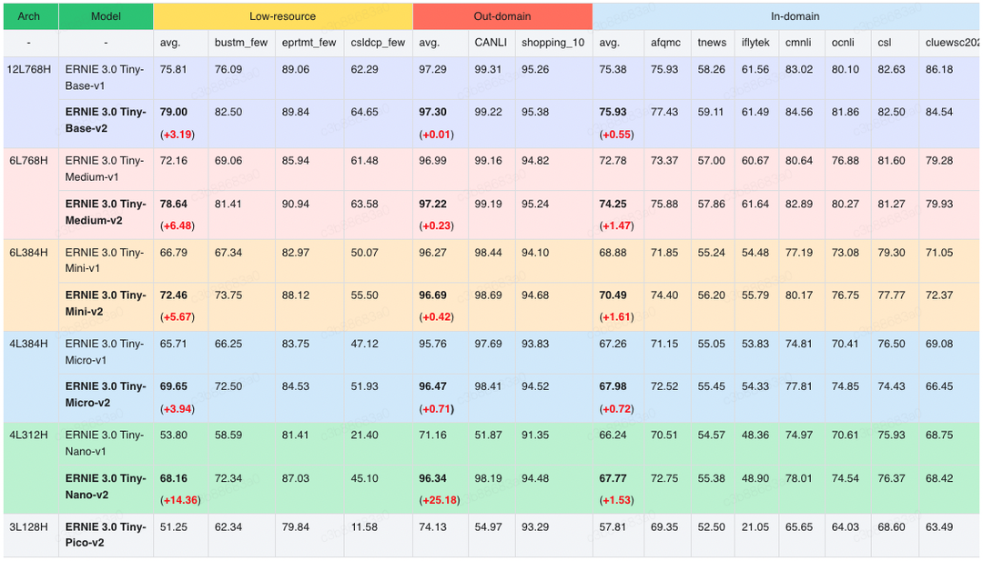This screenshot has width=983, height=561.
Task: Click the ERNIE 3.0 Tiny-Mini-v2 model name
Action: tap(106, 303)
